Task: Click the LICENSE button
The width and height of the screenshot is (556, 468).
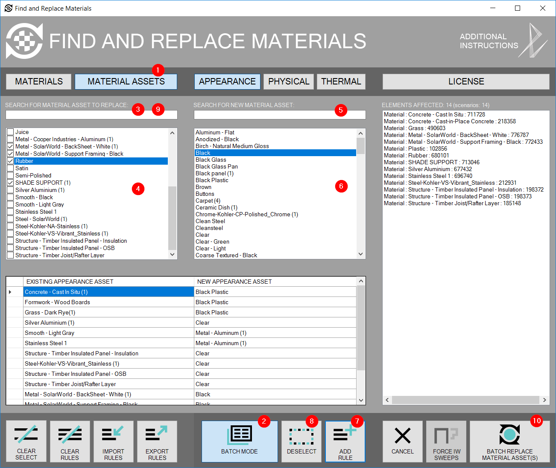Action: 465,81
